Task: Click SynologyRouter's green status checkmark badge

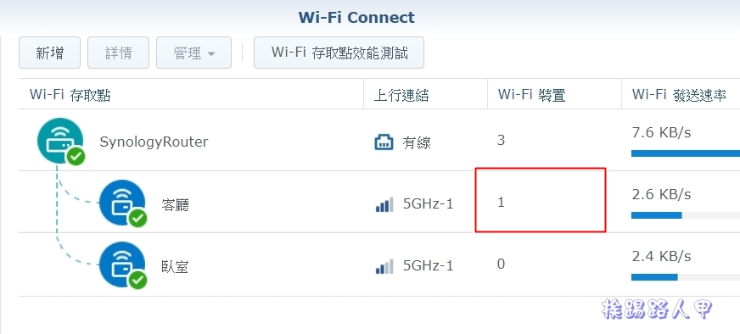Action: [x=76, y=157]
